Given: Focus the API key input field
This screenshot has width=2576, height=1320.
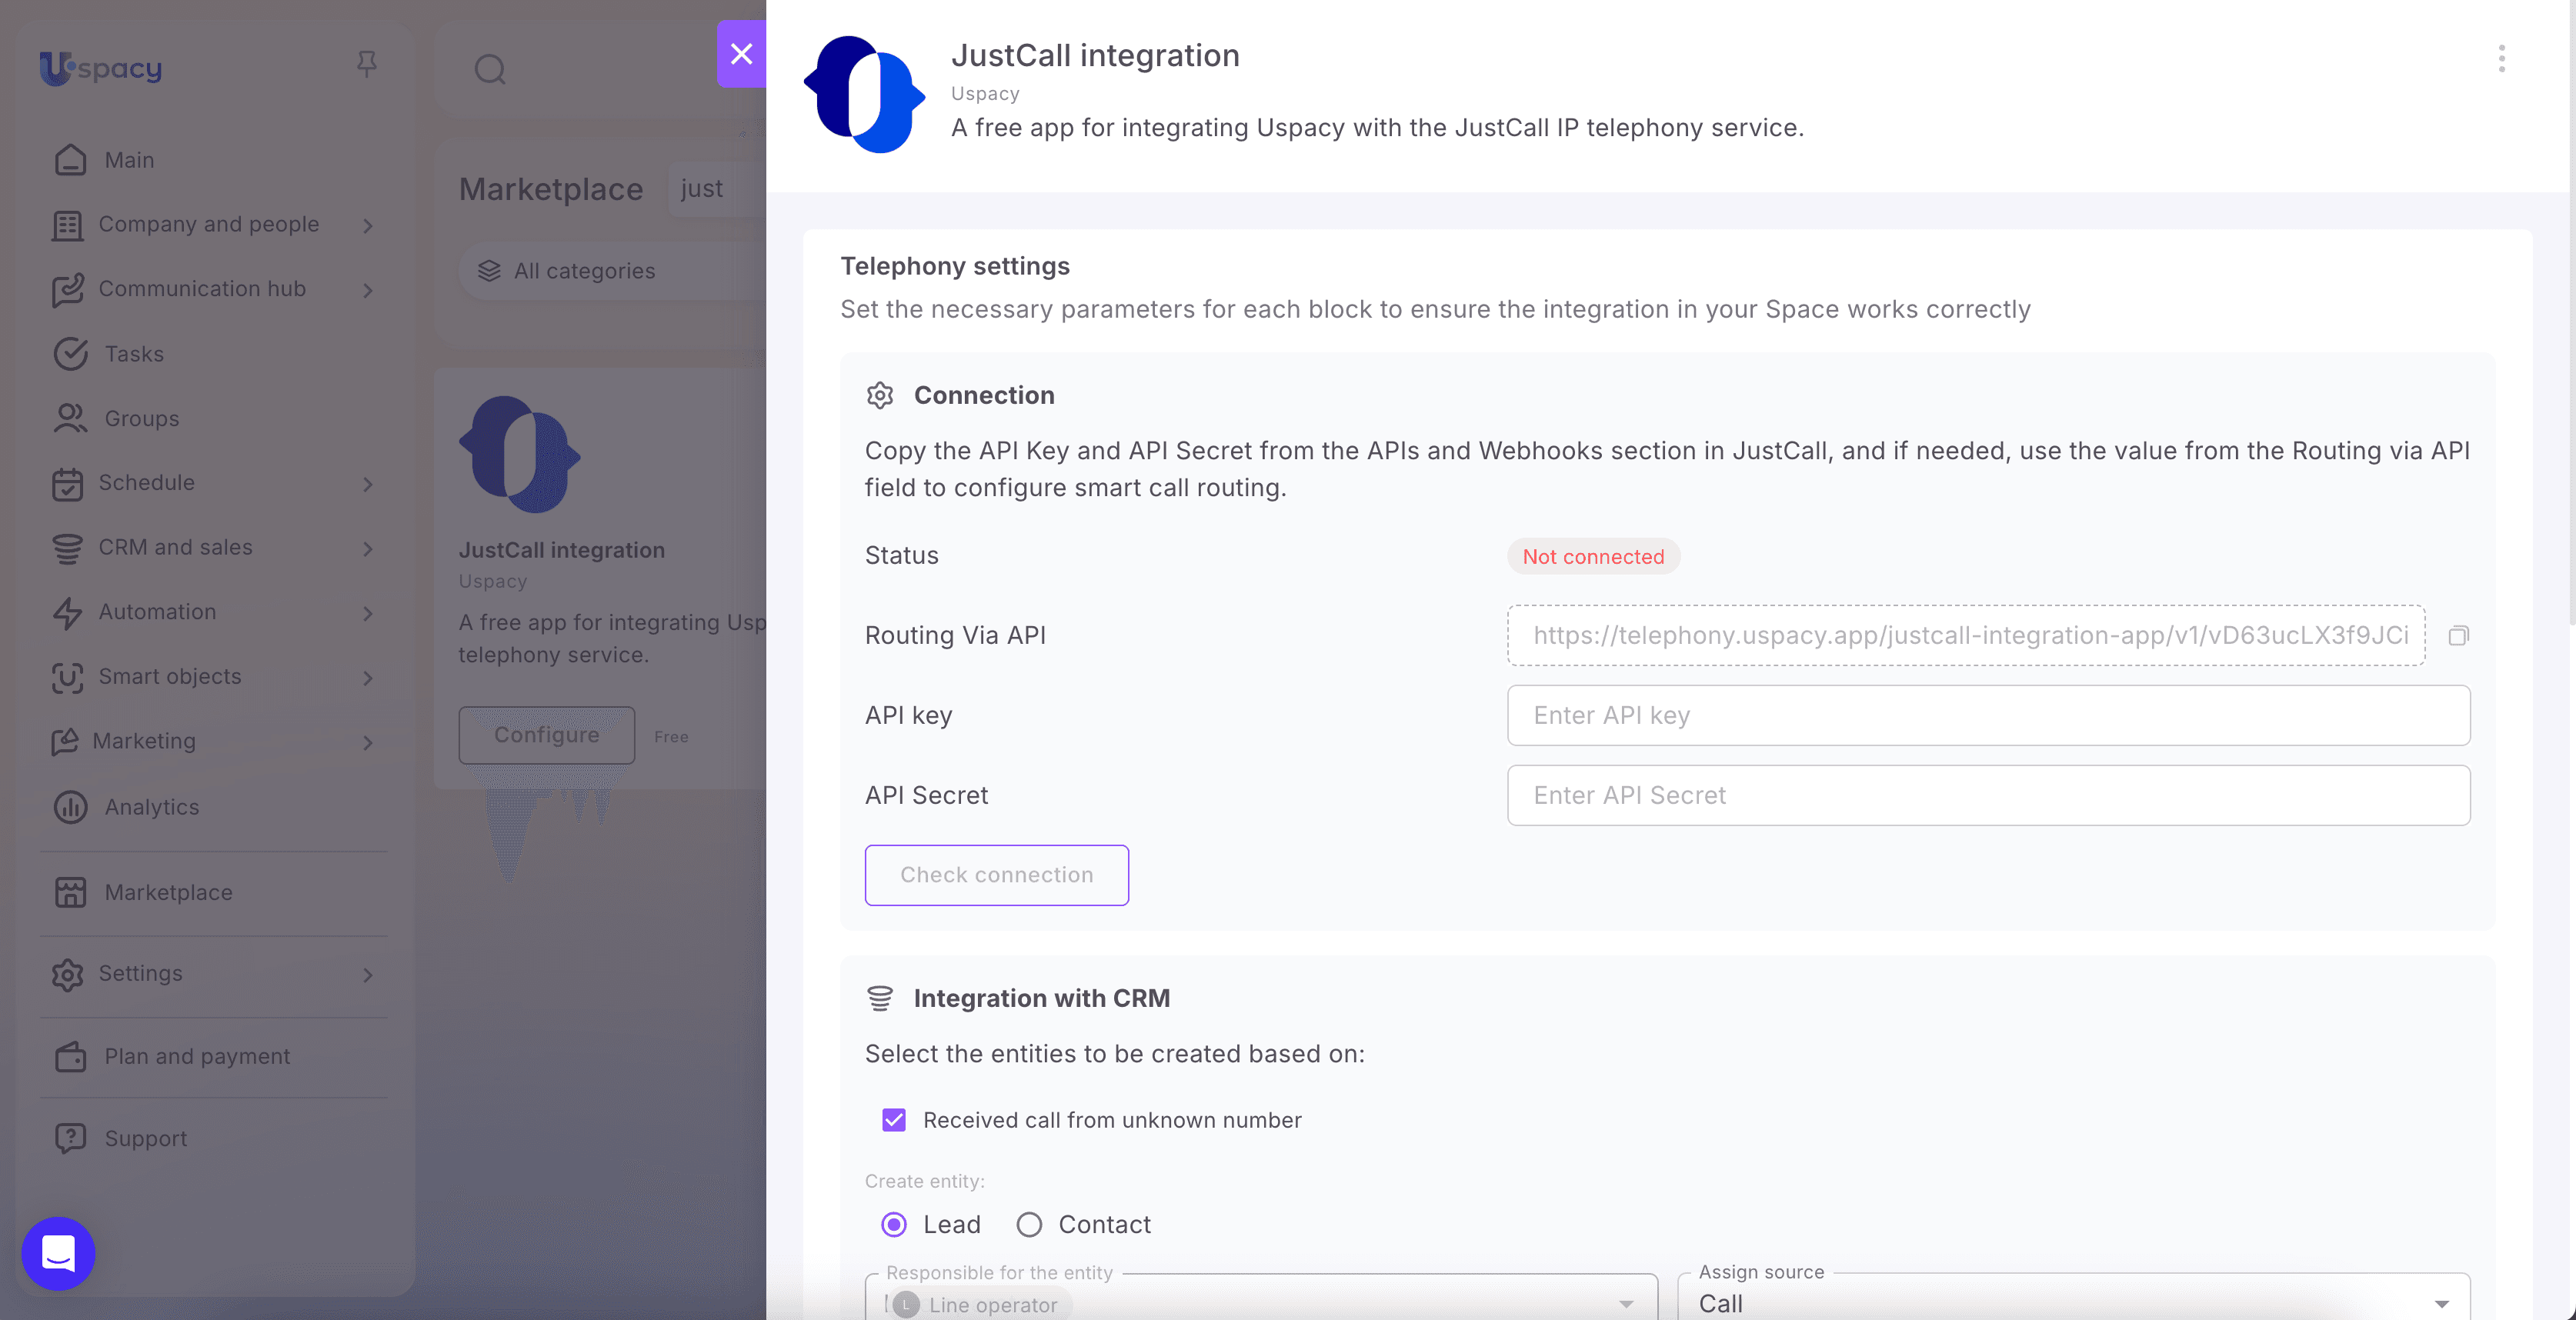Looking at the screenshot, I should point(1989,716).
